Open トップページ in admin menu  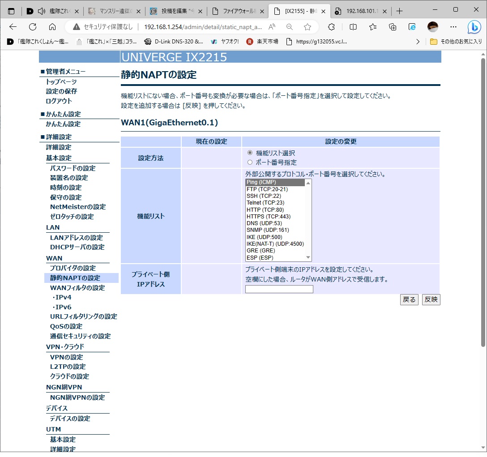(61, 82)
